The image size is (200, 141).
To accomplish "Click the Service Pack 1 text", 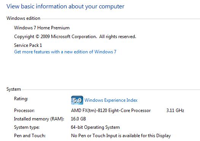I will (x=28, y=45).
